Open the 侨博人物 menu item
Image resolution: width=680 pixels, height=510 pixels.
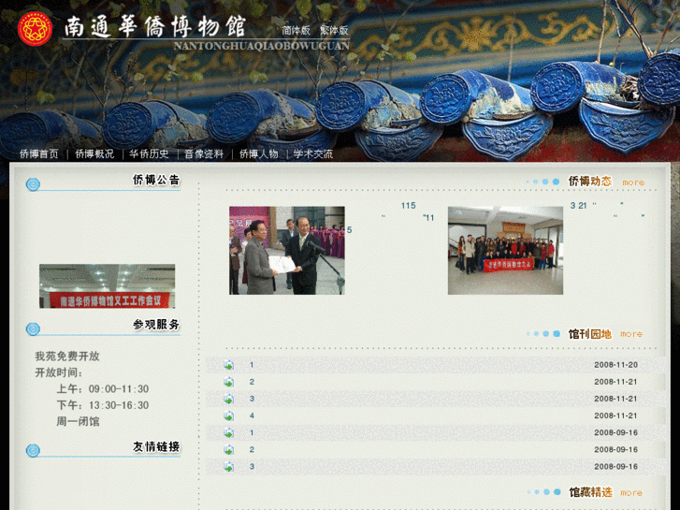pos(258,153)
